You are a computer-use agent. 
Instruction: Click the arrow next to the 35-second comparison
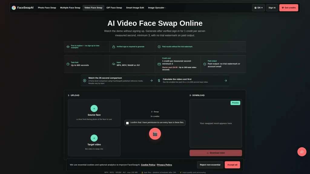(x=151, y=80)
